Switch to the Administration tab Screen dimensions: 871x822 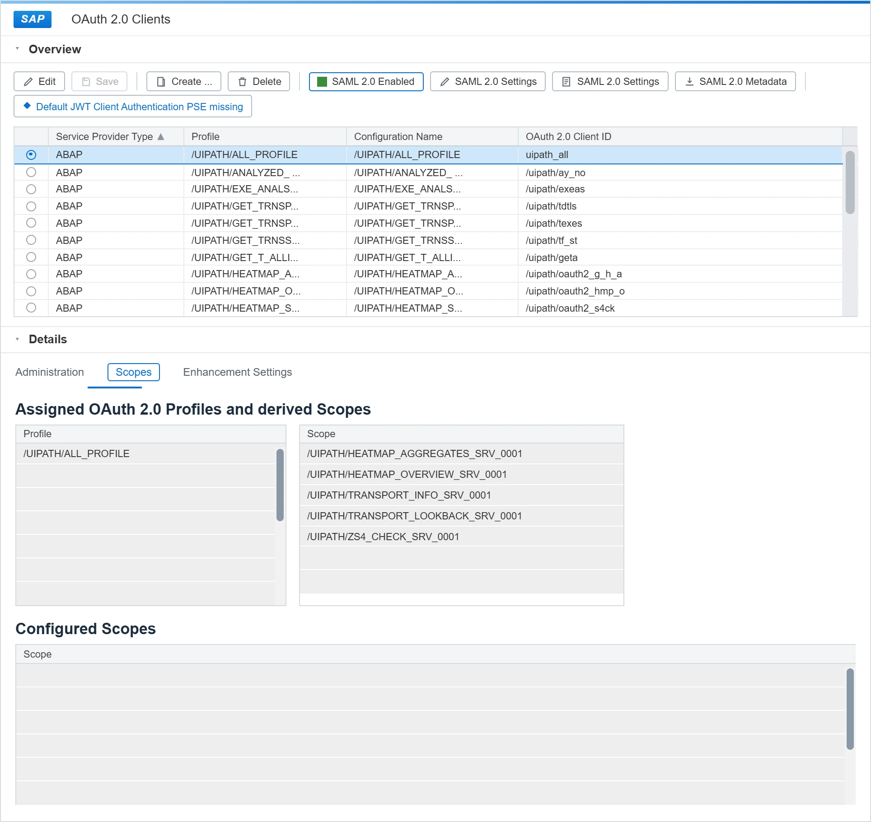[50, 372]
